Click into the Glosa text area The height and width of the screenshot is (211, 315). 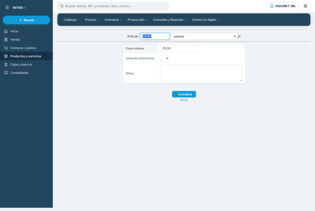(201, 73)
